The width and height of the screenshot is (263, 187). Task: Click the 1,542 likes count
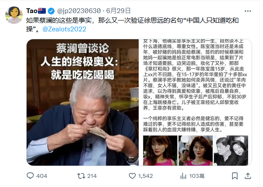[145, 176]
